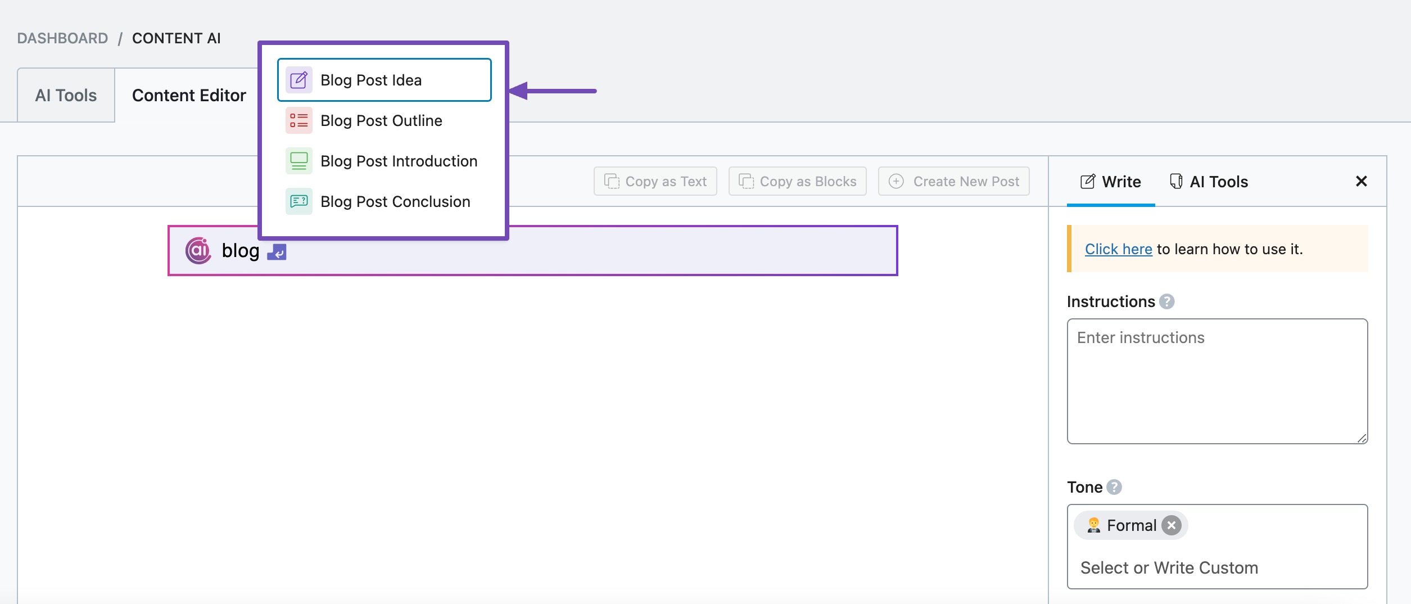The image size is (1411, 604).
Task: Click the Blog Post Idea pencil icon
Action: click(299, 80)
